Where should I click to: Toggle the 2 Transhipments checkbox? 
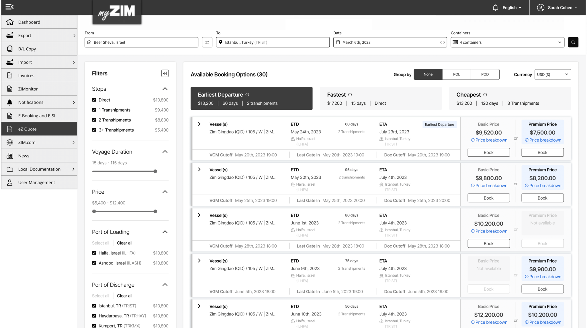[x=94, y=120]
